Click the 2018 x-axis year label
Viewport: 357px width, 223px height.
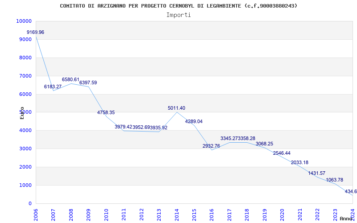247,215
